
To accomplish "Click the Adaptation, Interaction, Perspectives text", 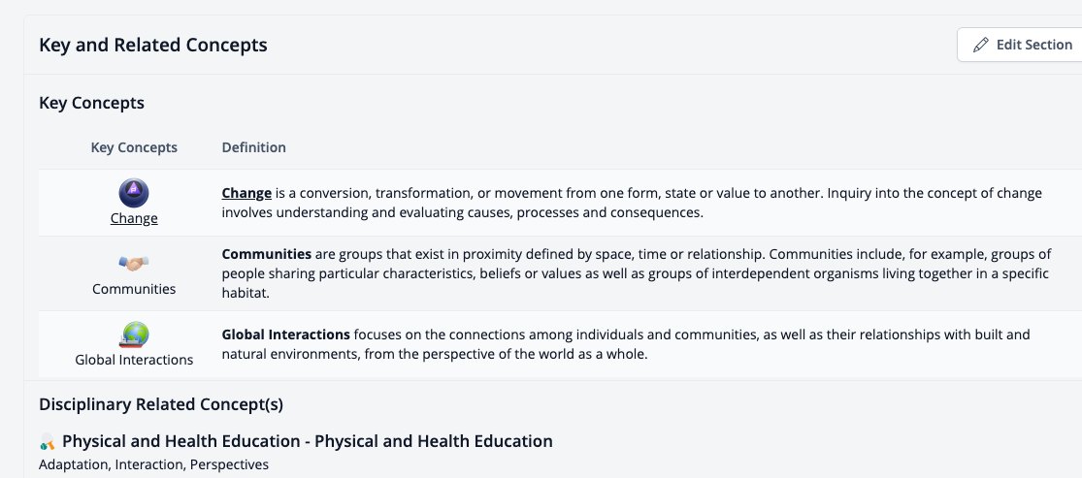I will coord(153,464).
